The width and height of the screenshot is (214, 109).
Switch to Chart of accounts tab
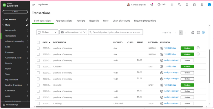[121, 21]
